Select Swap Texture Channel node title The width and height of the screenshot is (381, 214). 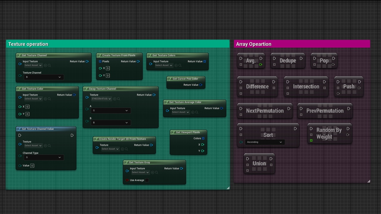102,89
